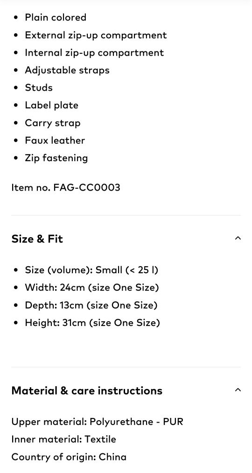
Task: Click the Zip fastening list item
Action: pyautogui.click(x=56, y=158)
